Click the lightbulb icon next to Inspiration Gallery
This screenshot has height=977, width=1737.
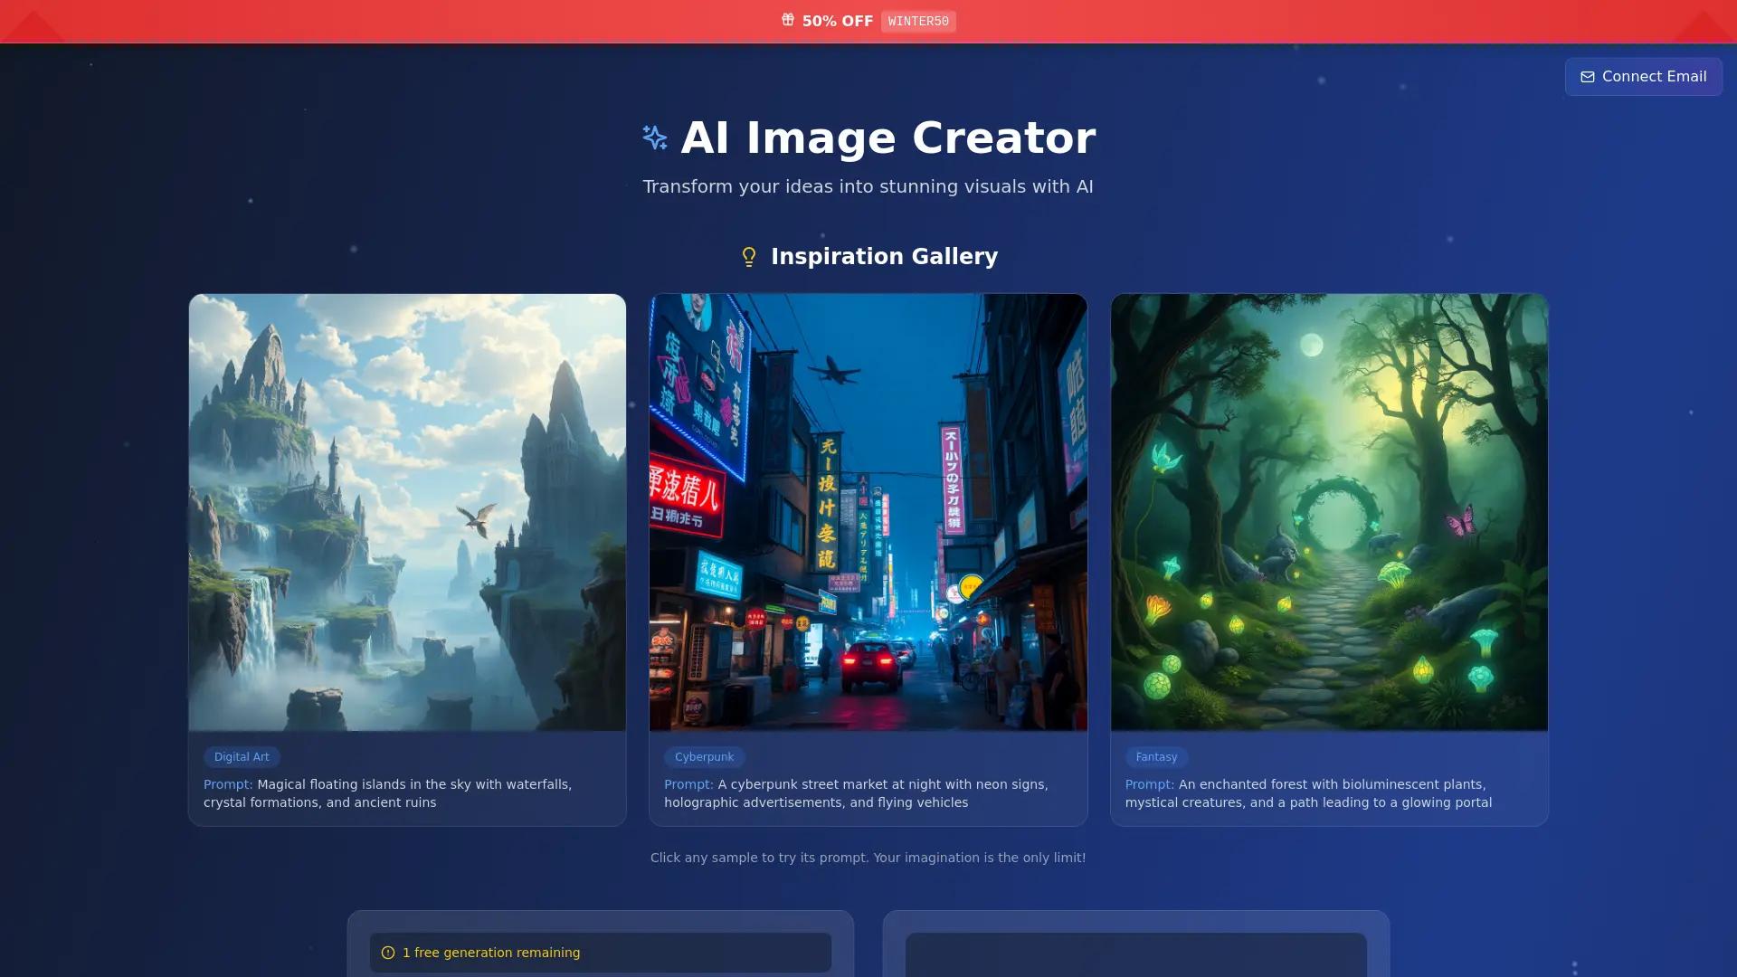[748, 256]
